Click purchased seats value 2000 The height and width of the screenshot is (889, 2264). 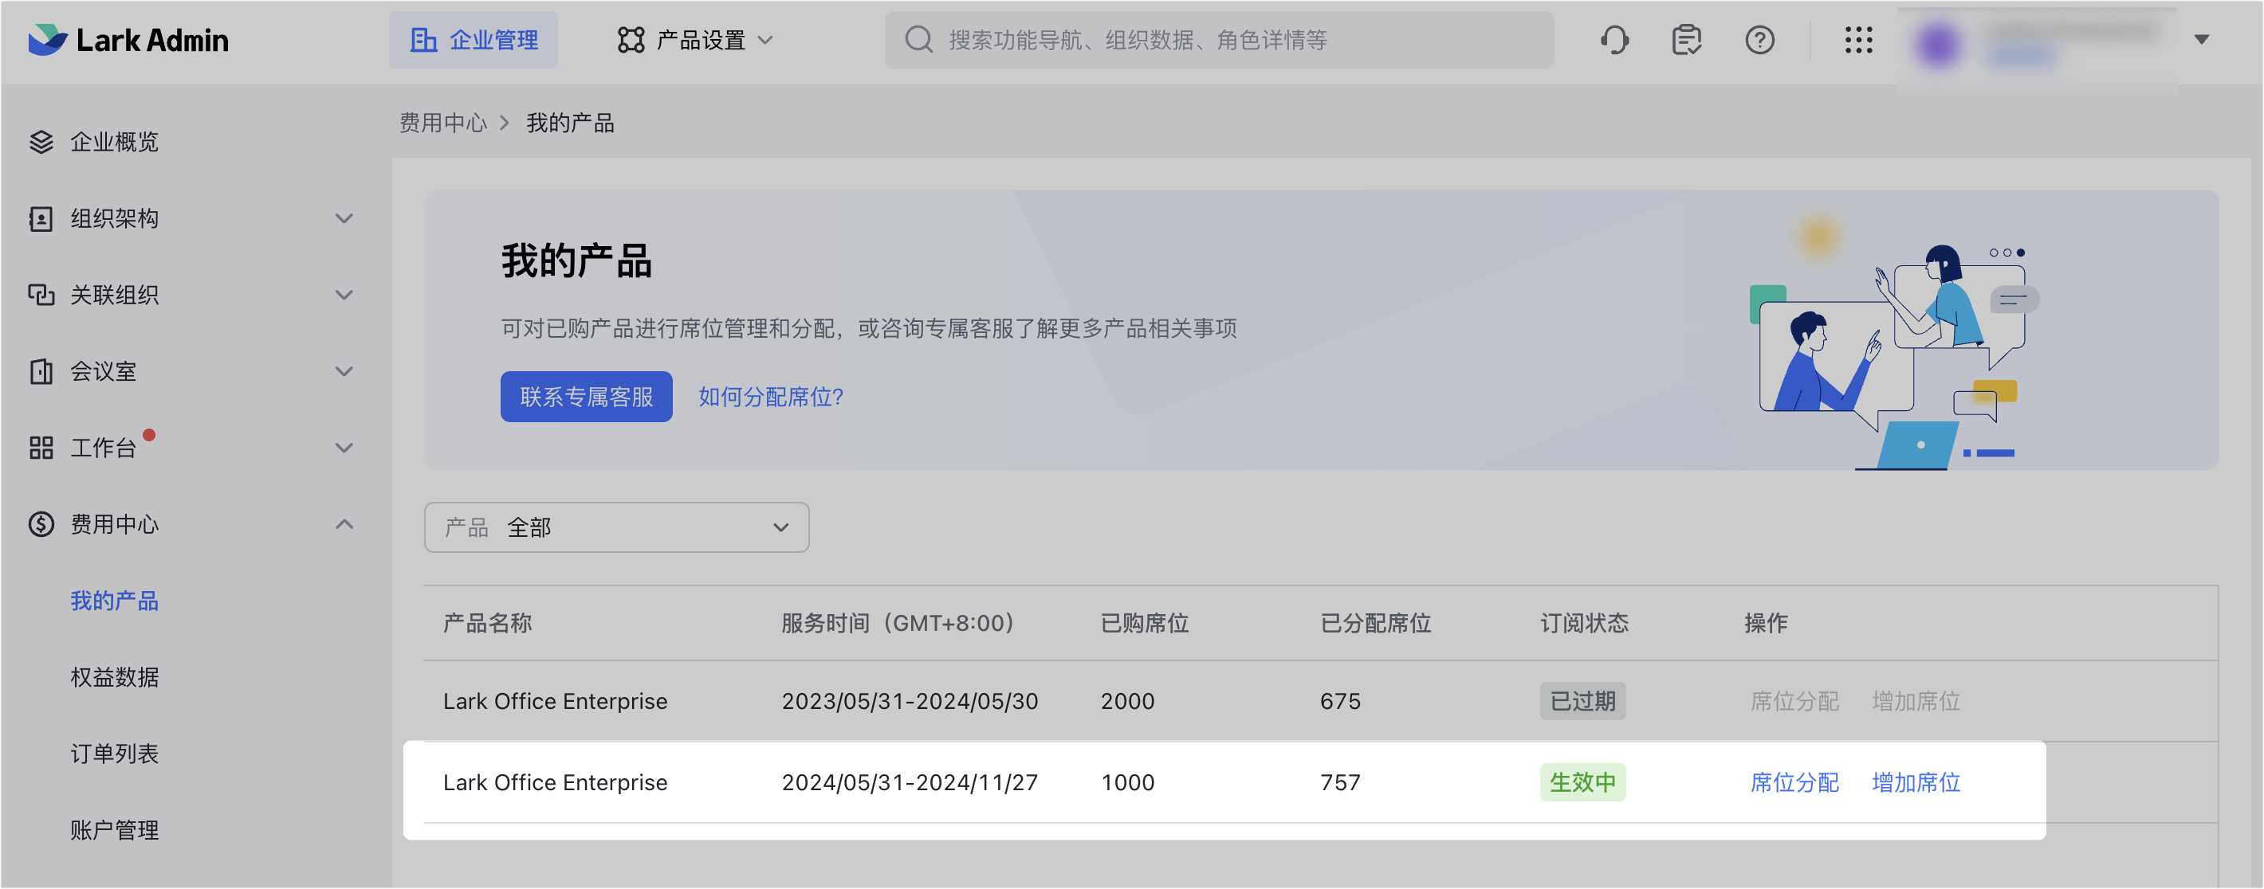coord(1127,701)
